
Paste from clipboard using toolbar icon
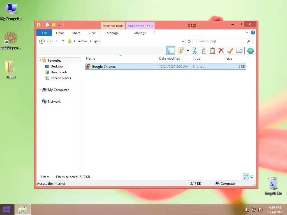coord(212,51)
